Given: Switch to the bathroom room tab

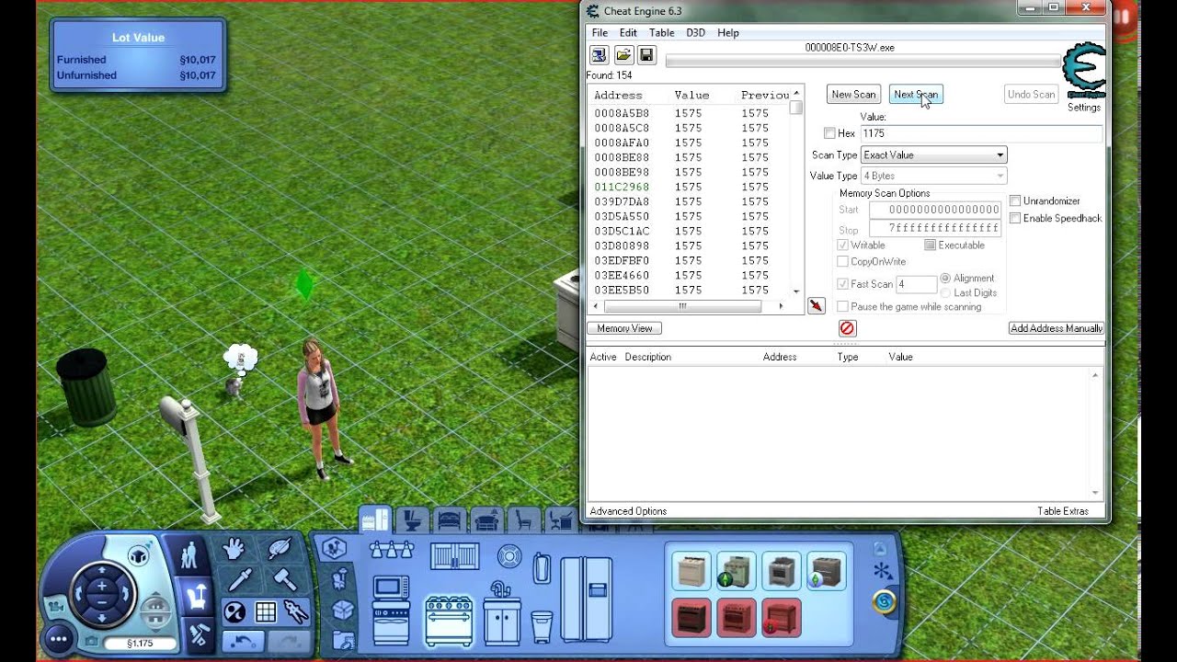Looking at the screenshot, I should tap(411, 519).
